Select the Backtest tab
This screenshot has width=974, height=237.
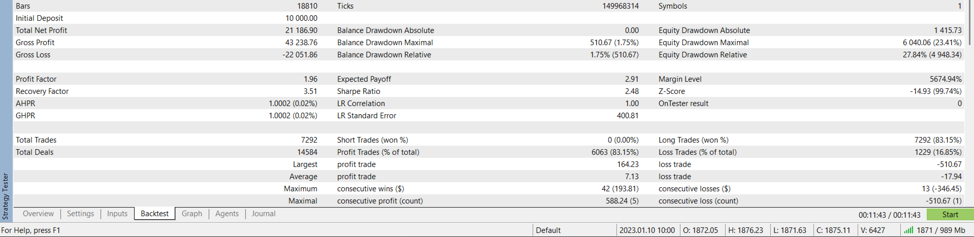pos(154,214)
